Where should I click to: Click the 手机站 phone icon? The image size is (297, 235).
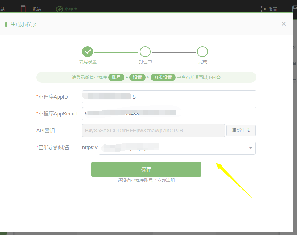pos(23,9)
